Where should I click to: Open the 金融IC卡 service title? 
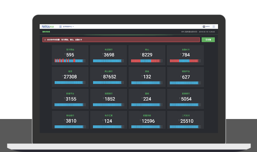click(x=186, y=49)
